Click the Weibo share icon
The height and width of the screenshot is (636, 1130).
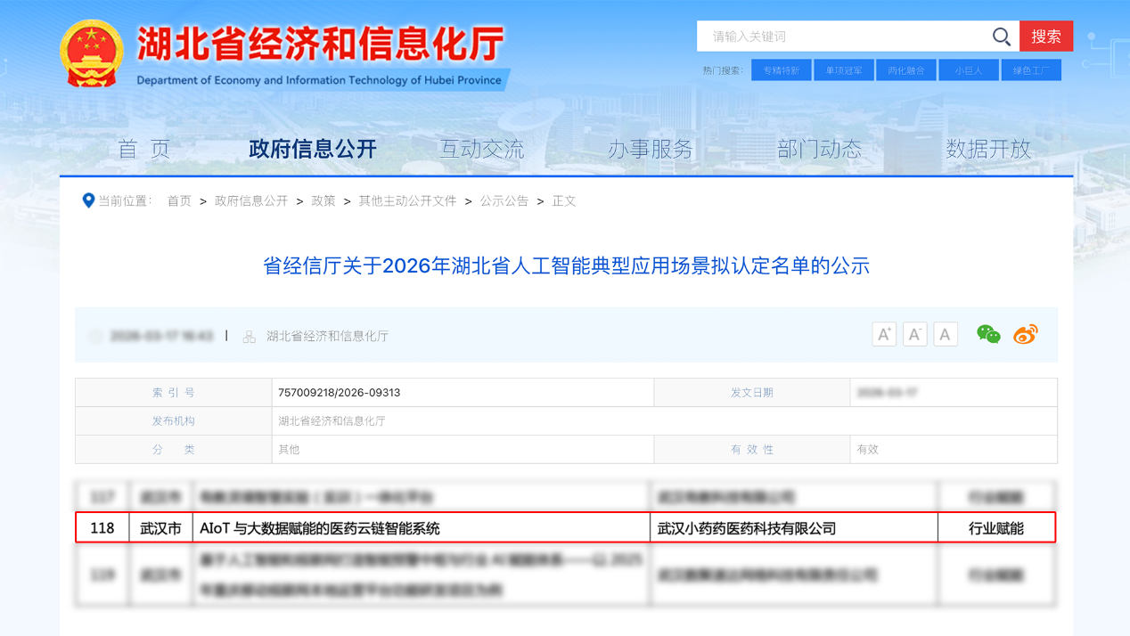pos(1025,334)
